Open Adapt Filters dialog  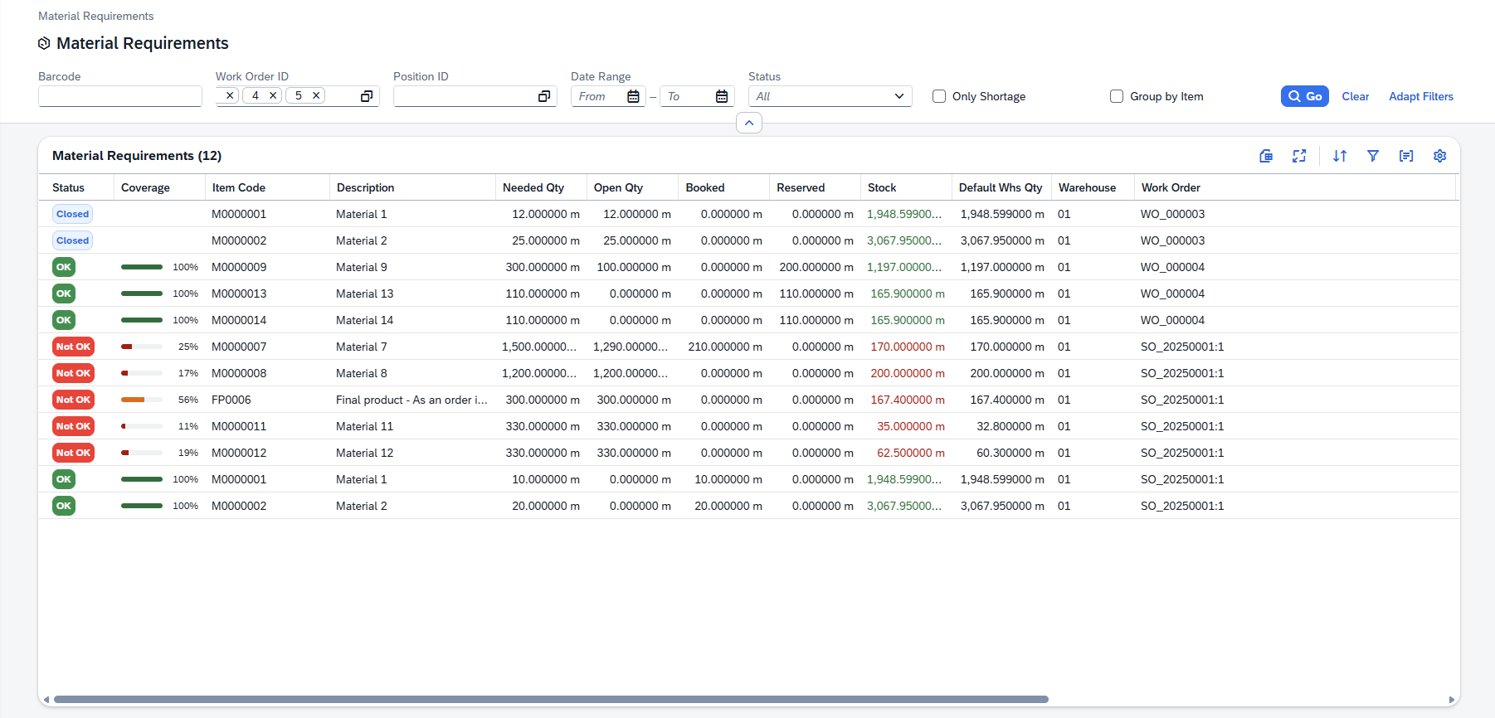(x=1421, y=96)
